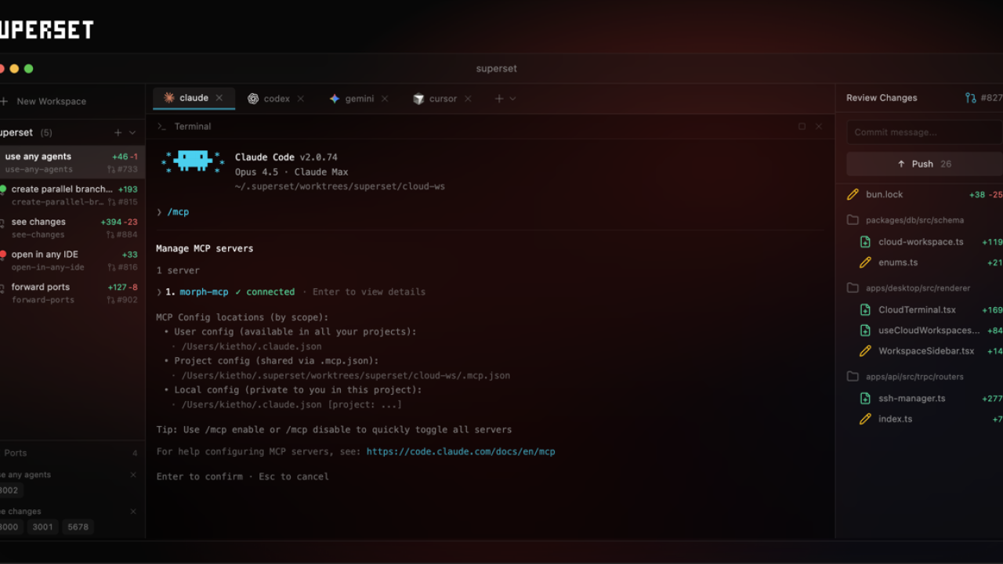This screenshot has width=1003, height=564.
Task: Open the new tab dropdown chevron
Action: pos(513,99)
